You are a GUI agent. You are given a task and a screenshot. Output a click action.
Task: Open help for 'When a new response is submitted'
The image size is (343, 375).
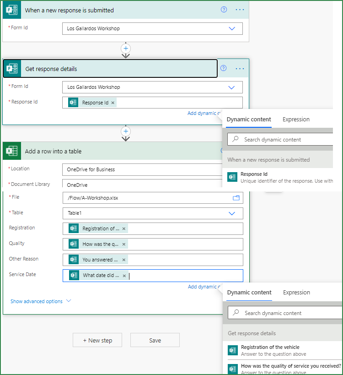click(224, 10)
